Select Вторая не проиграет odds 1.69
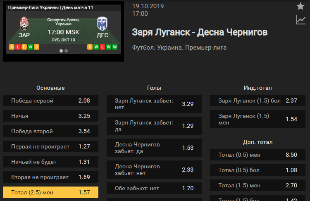The image size is (310, 201). pos(50,177)
